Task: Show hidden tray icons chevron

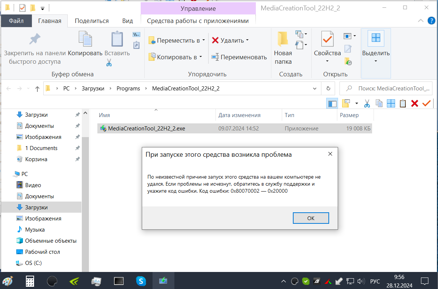Action: (283, 281)
